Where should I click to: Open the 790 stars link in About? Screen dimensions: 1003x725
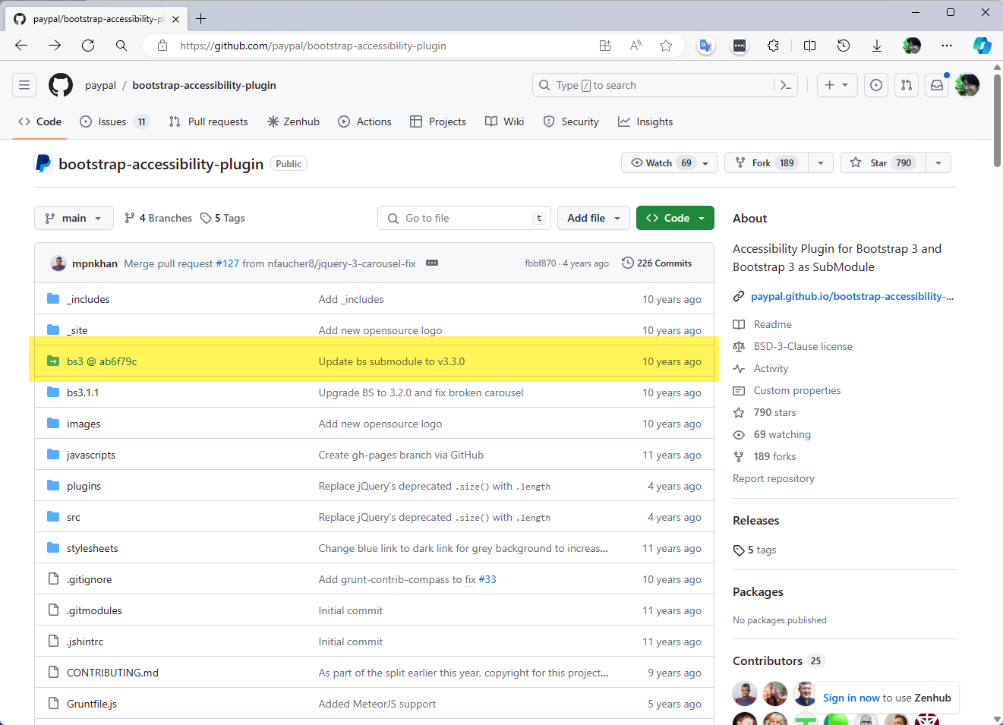(774, 412)
